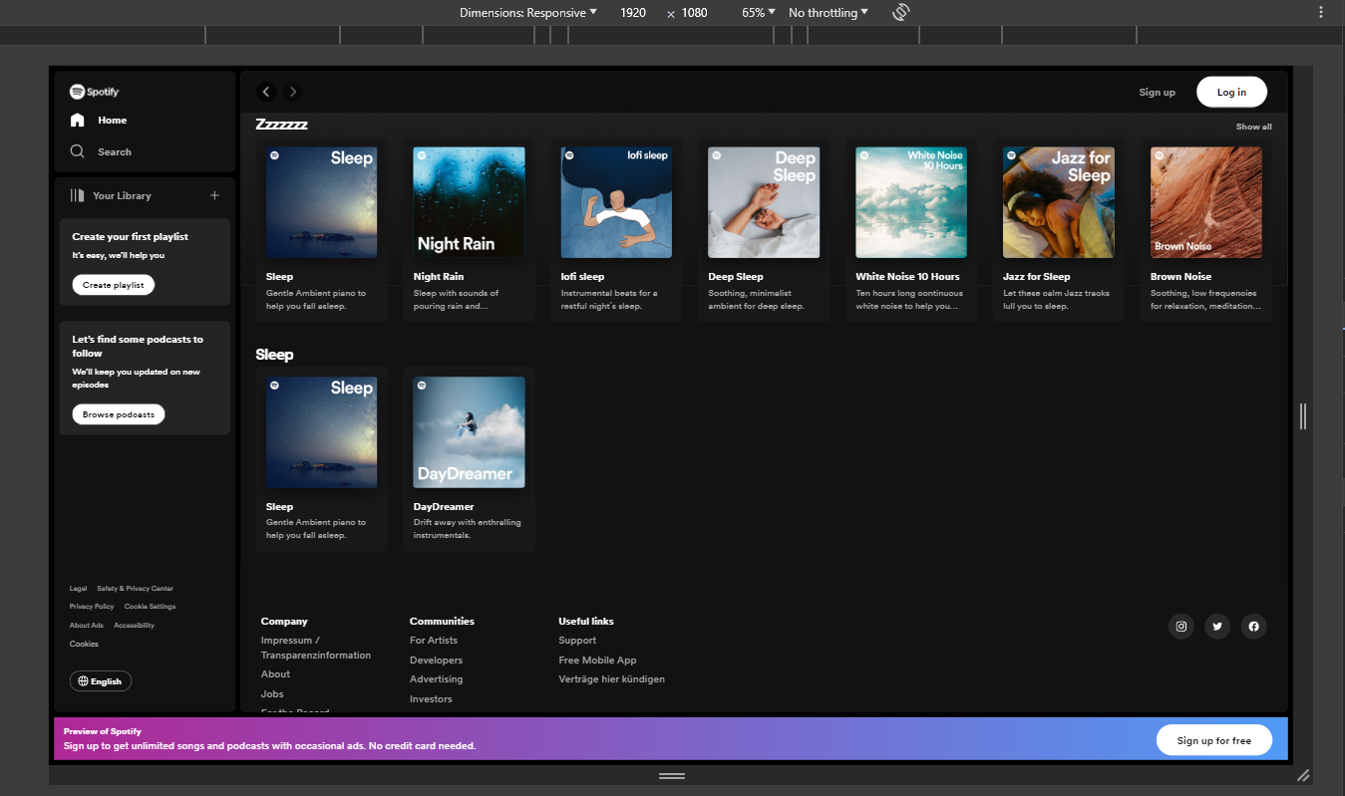The image size is (1345, 796).
Task: Open Impressum / Transparenzinformation footer link
Action: click(316, 648)
